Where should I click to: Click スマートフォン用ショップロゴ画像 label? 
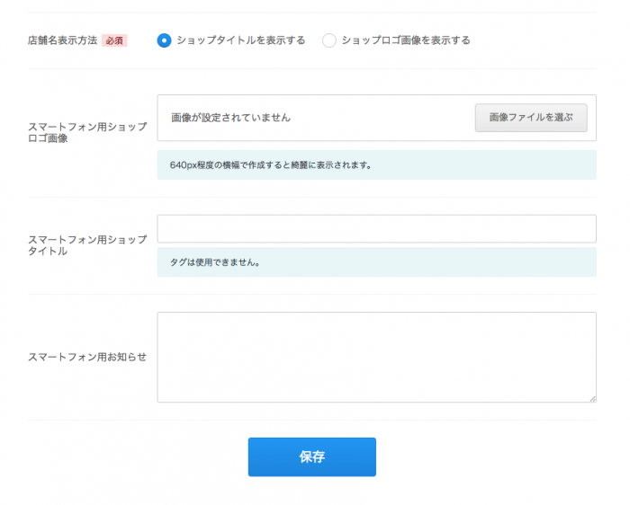[x=87, y=132]
